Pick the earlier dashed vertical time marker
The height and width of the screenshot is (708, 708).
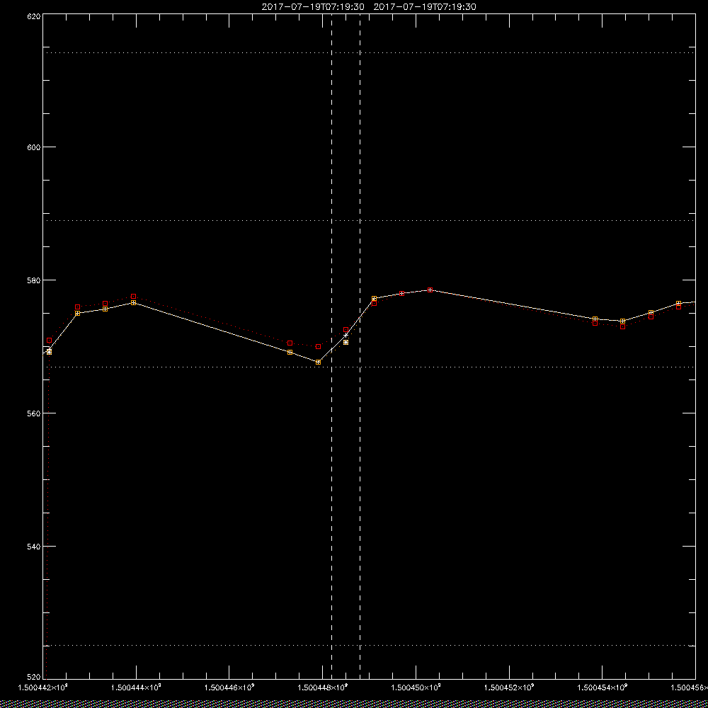pyautogui.click(x=332, y=346)
